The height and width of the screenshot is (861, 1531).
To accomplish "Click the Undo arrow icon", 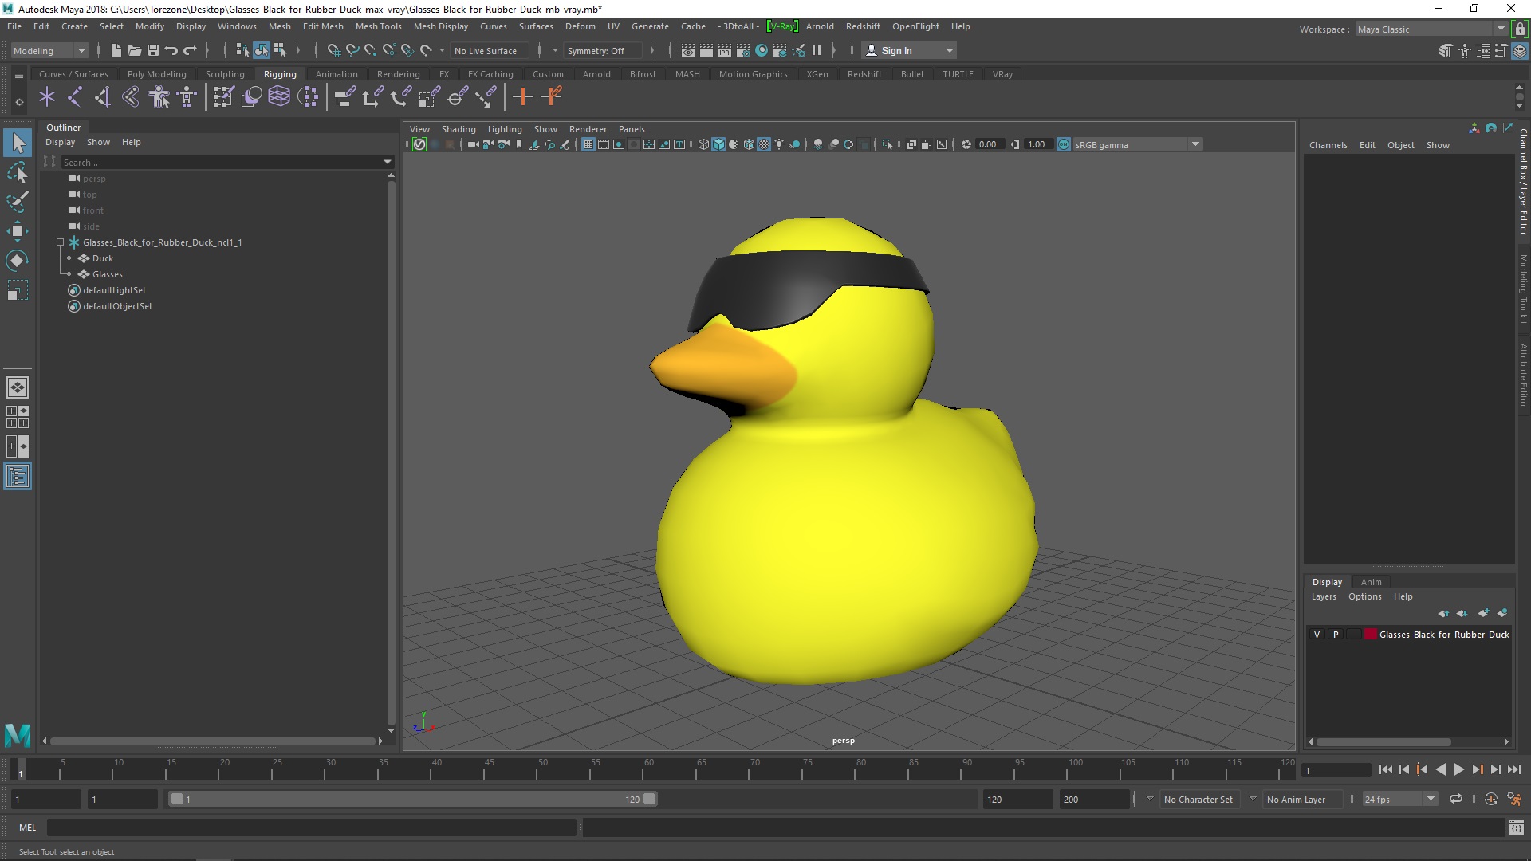I will click(x=171, y=50).
